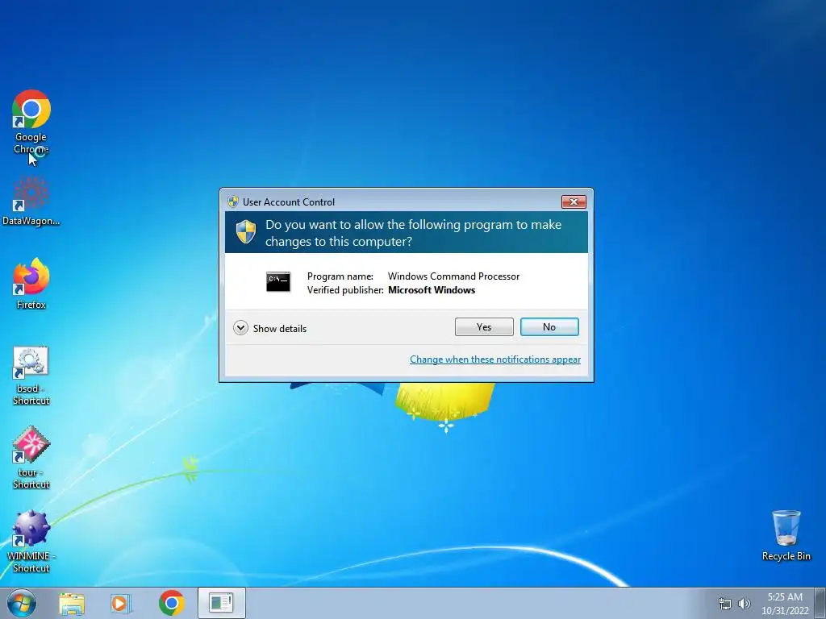Open the network icon in system tray
826x619 pixels.
tap(725, 604)
